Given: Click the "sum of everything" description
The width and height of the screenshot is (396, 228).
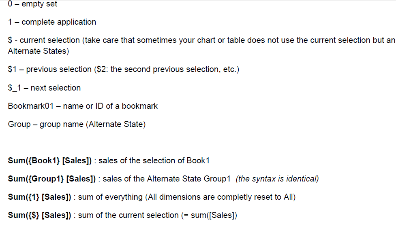Looking at the screenshot, I should coord(110,197).
